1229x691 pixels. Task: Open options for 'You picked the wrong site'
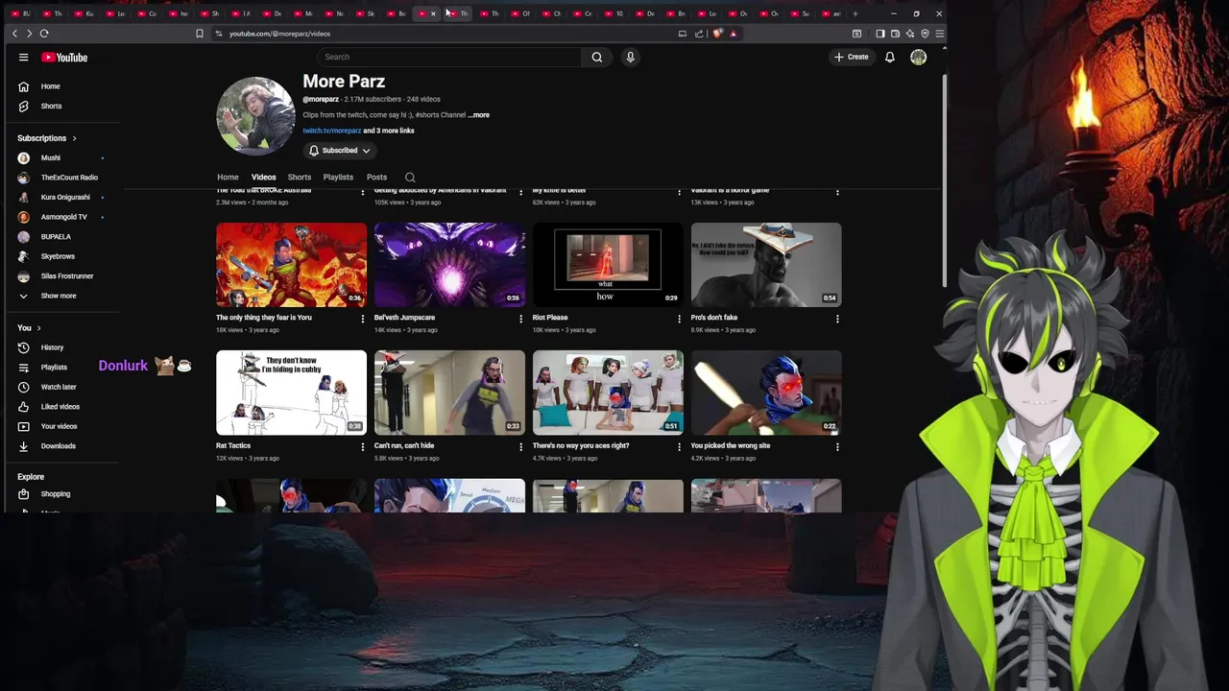pyautogui.click(x=837, y=446)
